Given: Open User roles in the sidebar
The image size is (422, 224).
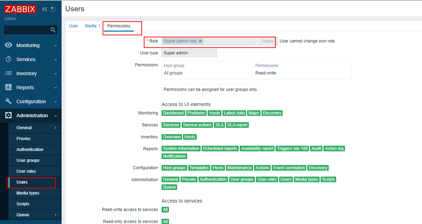Looking at the screenshot, I should [x=26, y=171].
